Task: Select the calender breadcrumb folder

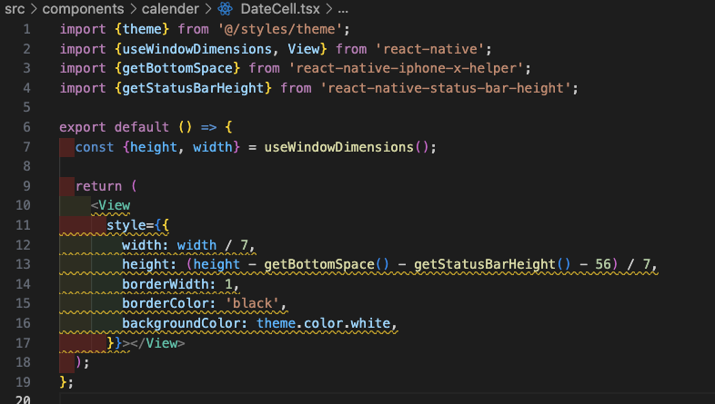Action: click(x=170, y=9)
